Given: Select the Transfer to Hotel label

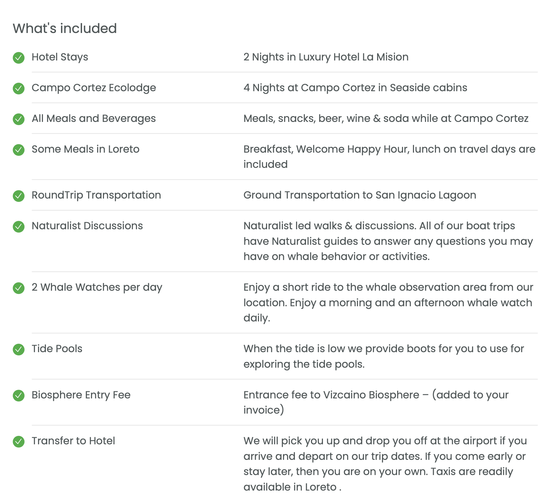Looking at the screenshot, I should 73,441.
